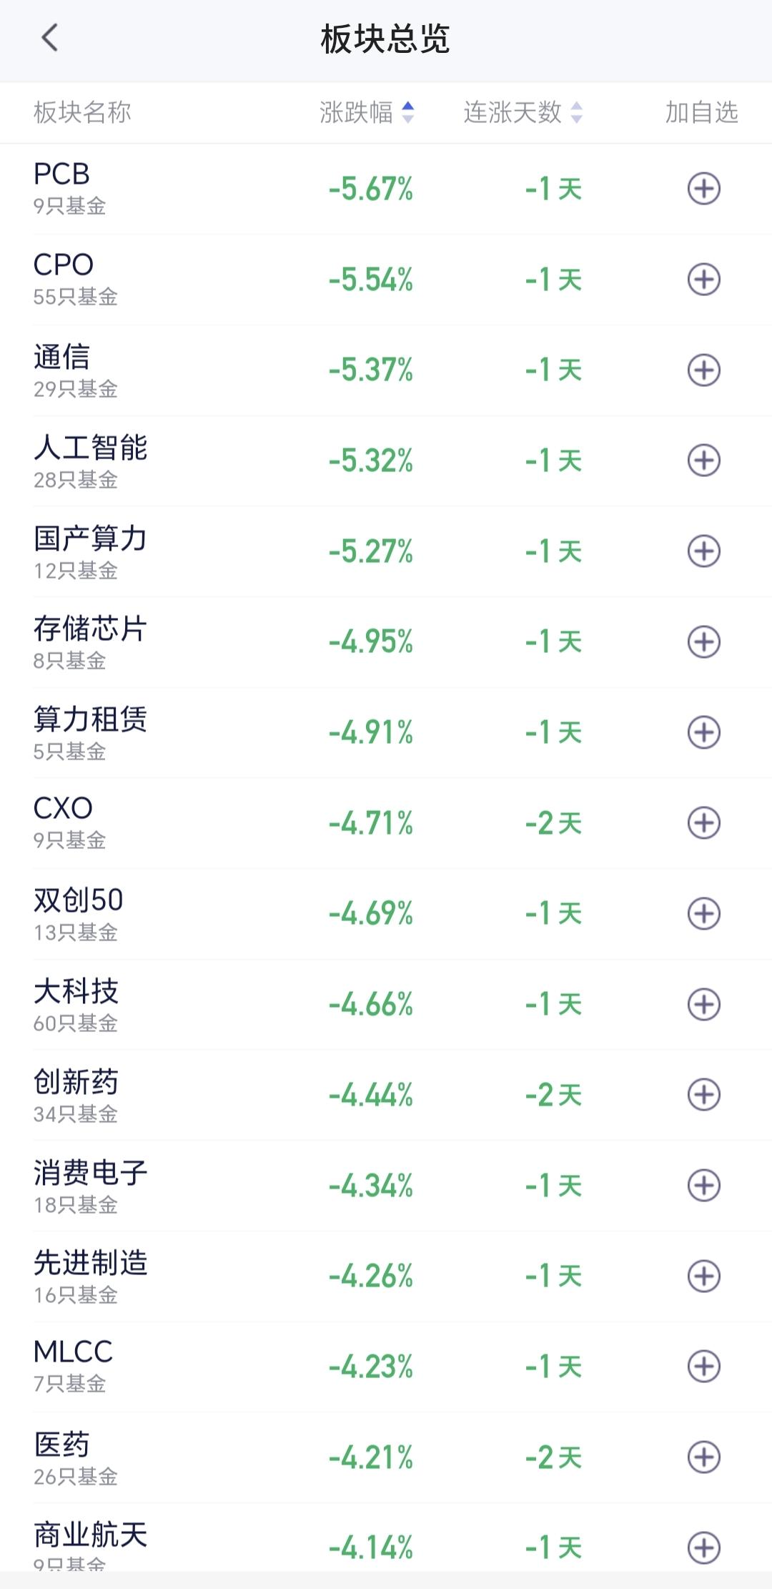Select the 板块名称 column header

(82, 112)
